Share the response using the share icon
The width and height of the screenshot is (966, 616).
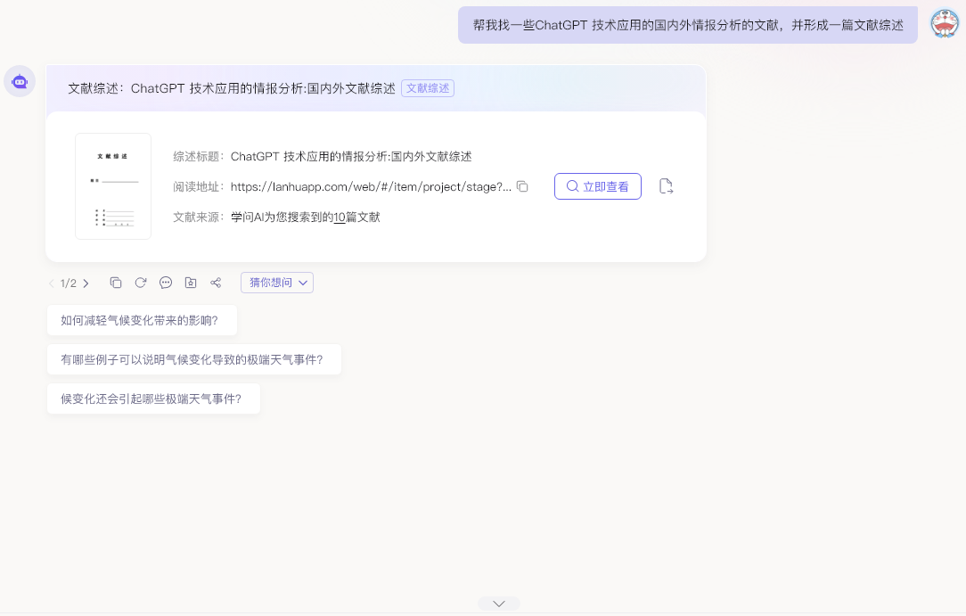click(x=216, y=283)
